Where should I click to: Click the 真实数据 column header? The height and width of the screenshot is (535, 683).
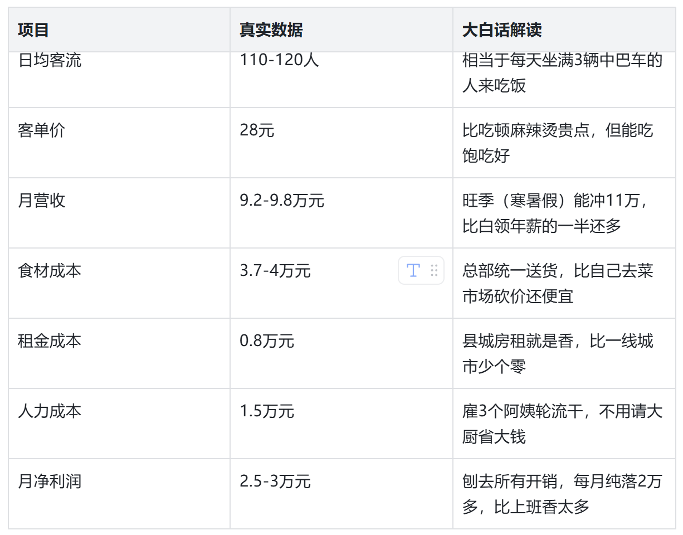coord(271,30)
